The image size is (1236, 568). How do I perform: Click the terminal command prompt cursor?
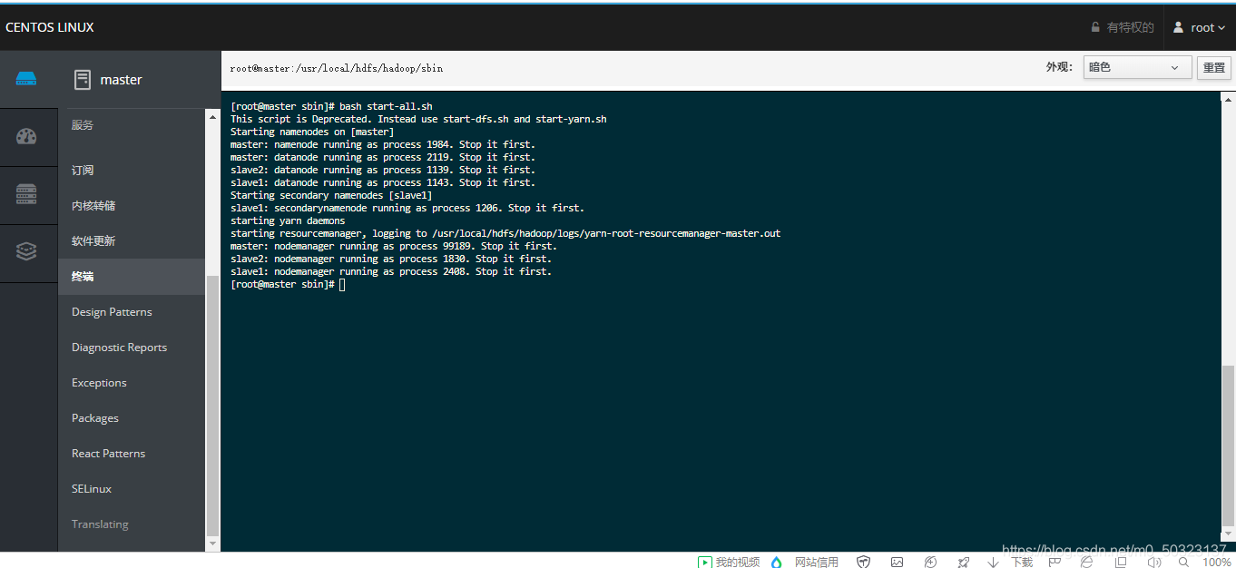(x=342, y=285)
